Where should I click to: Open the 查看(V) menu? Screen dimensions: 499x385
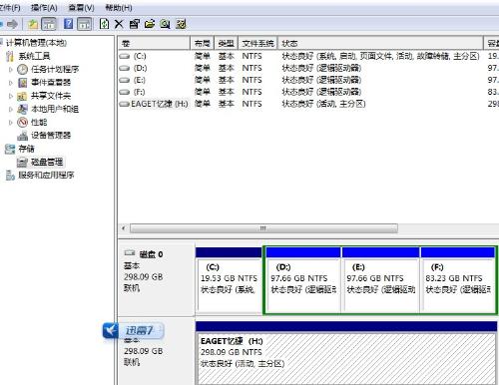82,7
